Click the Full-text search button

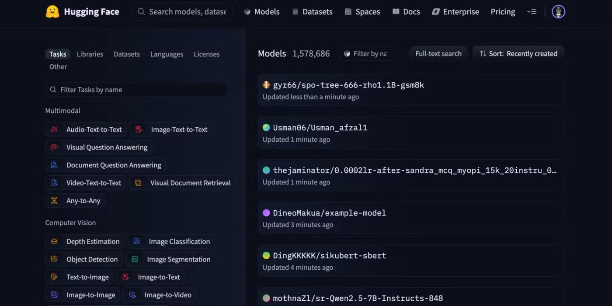(438, 54)
